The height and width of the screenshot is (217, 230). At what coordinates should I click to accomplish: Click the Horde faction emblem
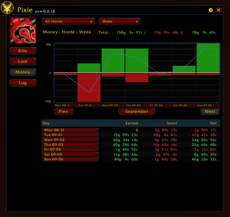[23, 31]
